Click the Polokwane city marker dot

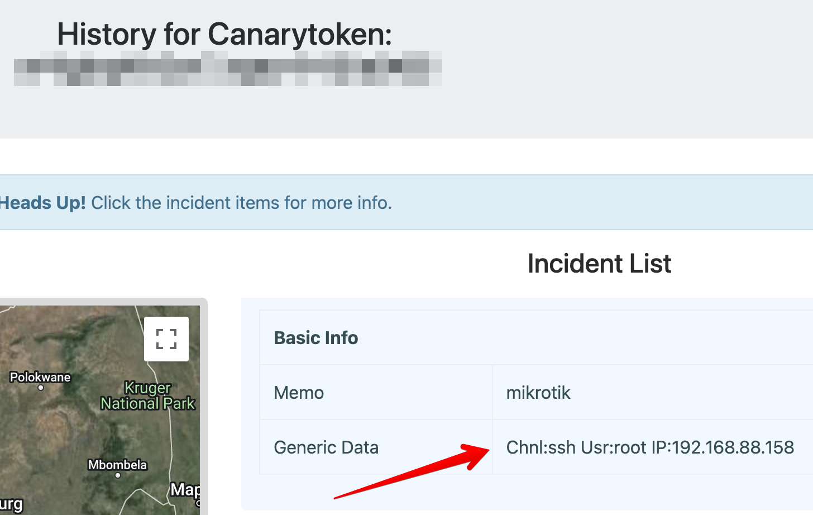coord(41,388)
